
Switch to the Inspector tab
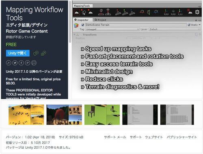[x=83, y=20]
